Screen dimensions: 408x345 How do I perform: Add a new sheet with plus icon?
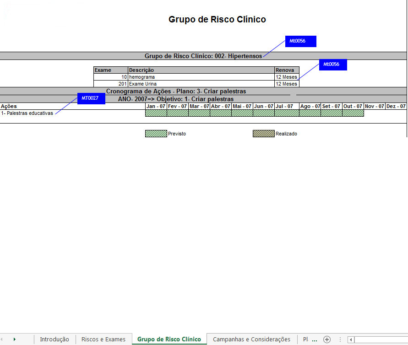coord(327,340)
